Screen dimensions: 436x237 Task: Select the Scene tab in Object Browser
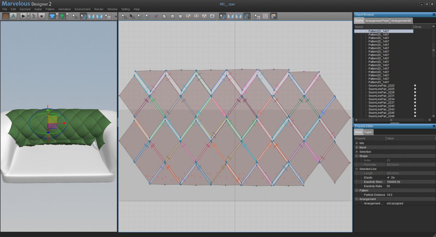(359, 21)
